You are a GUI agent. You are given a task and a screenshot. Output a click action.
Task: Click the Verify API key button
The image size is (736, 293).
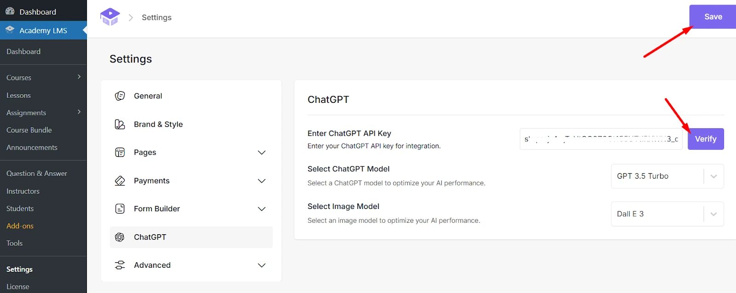(706, 139)
